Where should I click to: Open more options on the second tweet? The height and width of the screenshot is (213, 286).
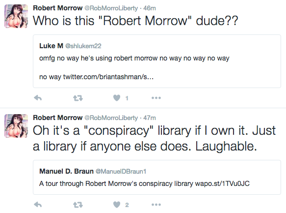[x=156, y=205]
